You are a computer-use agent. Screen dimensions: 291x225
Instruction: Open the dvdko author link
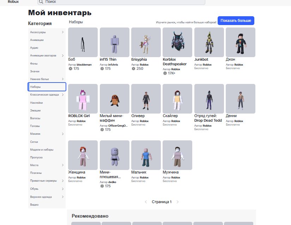112,182
